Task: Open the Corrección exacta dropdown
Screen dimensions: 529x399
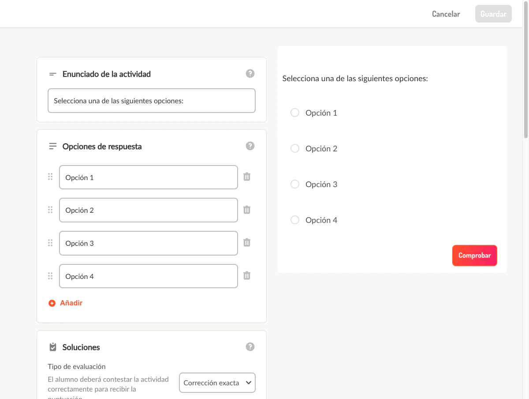Action: click(217, 383)
